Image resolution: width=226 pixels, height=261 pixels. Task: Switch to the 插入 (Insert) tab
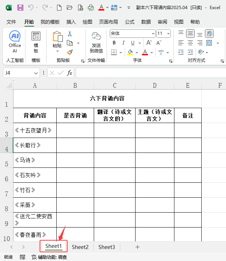[x=71, y=22]
